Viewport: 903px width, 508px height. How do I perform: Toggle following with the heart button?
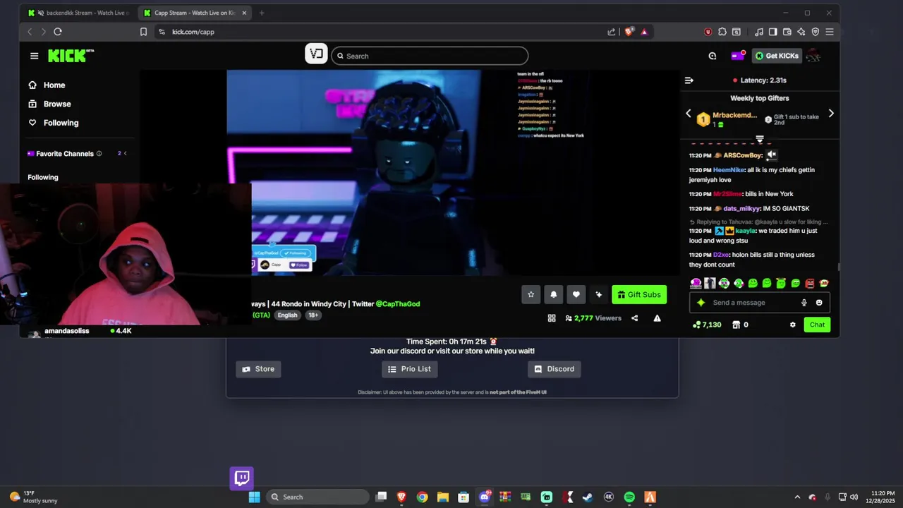[x=576, y=294]
